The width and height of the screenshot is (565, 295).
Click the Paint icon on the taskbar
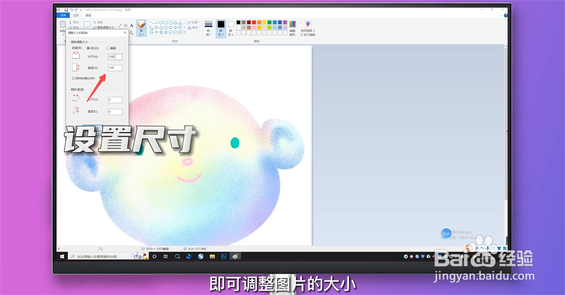coord(235,256)
